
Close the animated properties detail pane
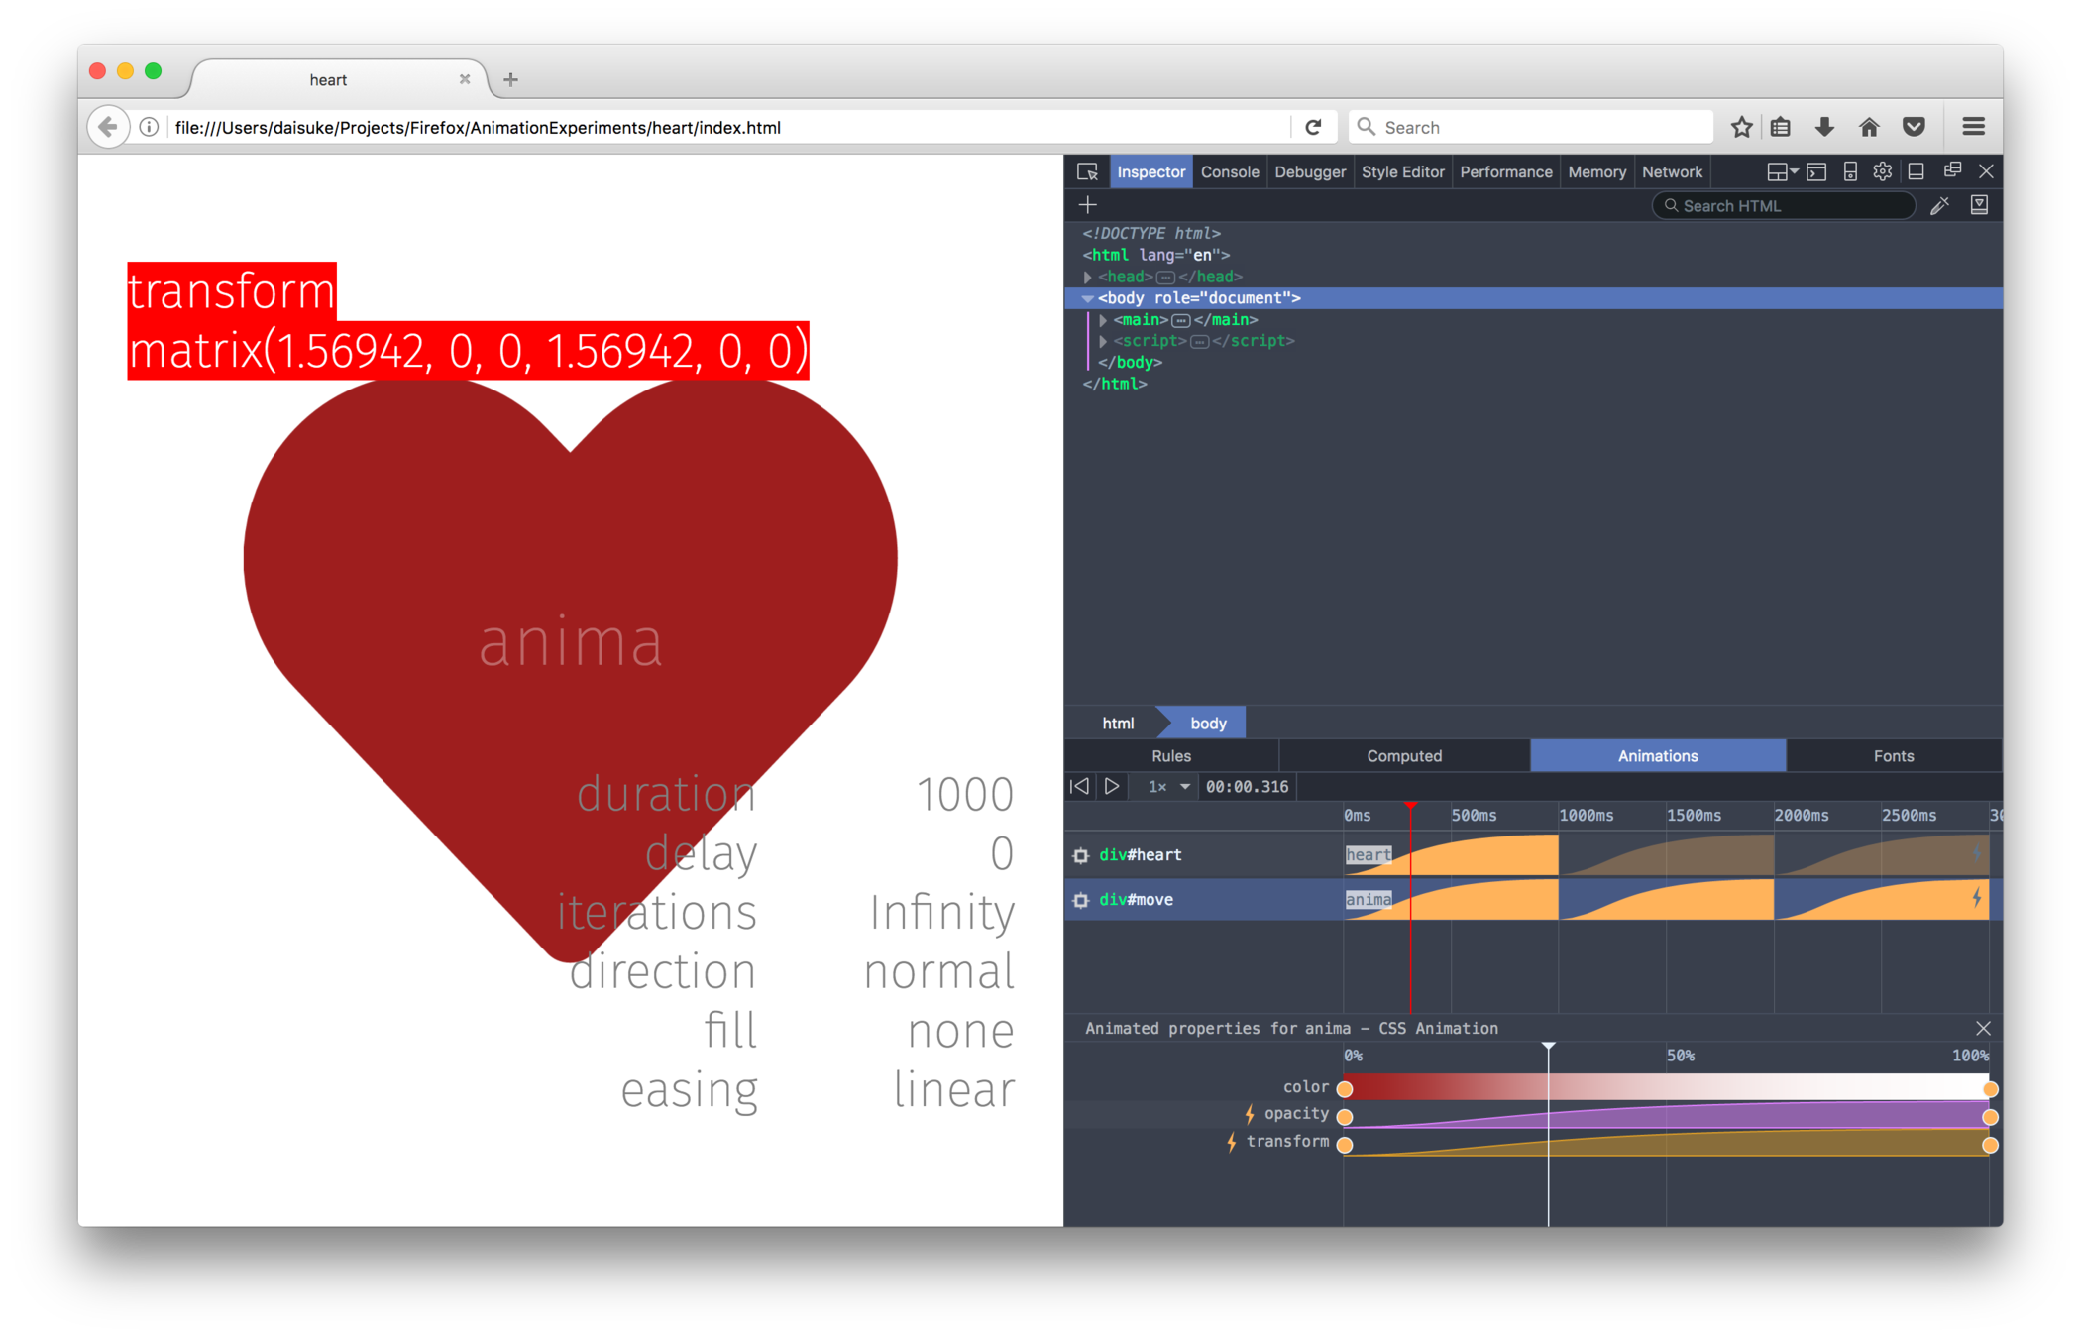point(1983,1029)
